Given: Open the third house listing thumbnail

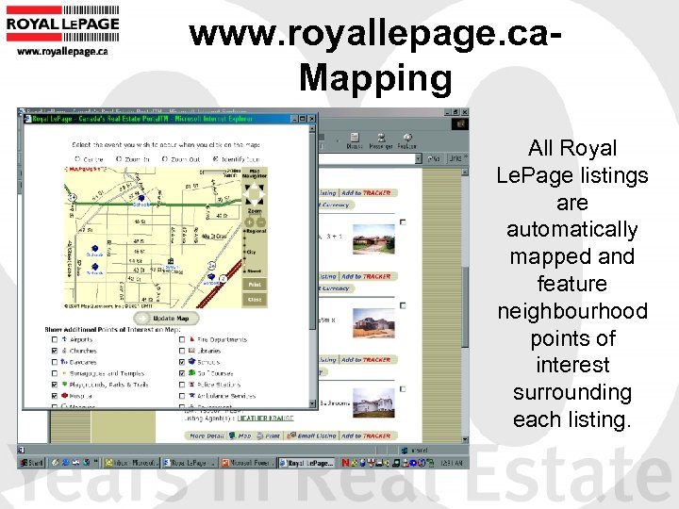Looking at the screenshot, I should point(373,403).
